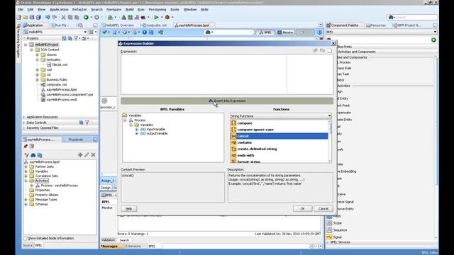
Task: Click the Save toolbar icon
Action: coord(32,17)
